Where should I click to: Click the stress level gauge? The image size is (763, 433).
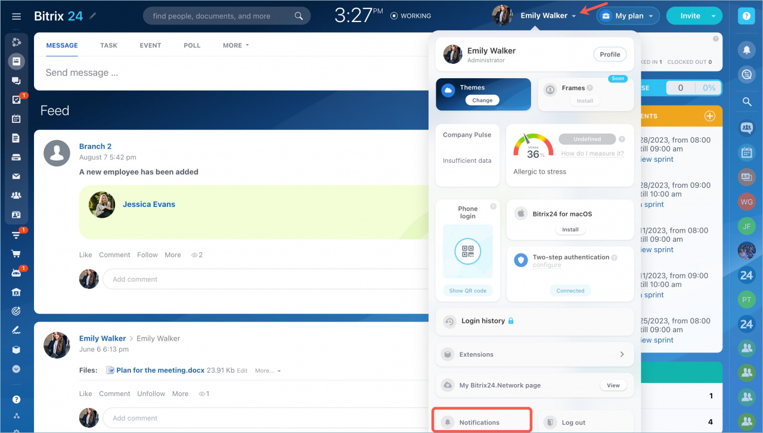pos(533,146)
